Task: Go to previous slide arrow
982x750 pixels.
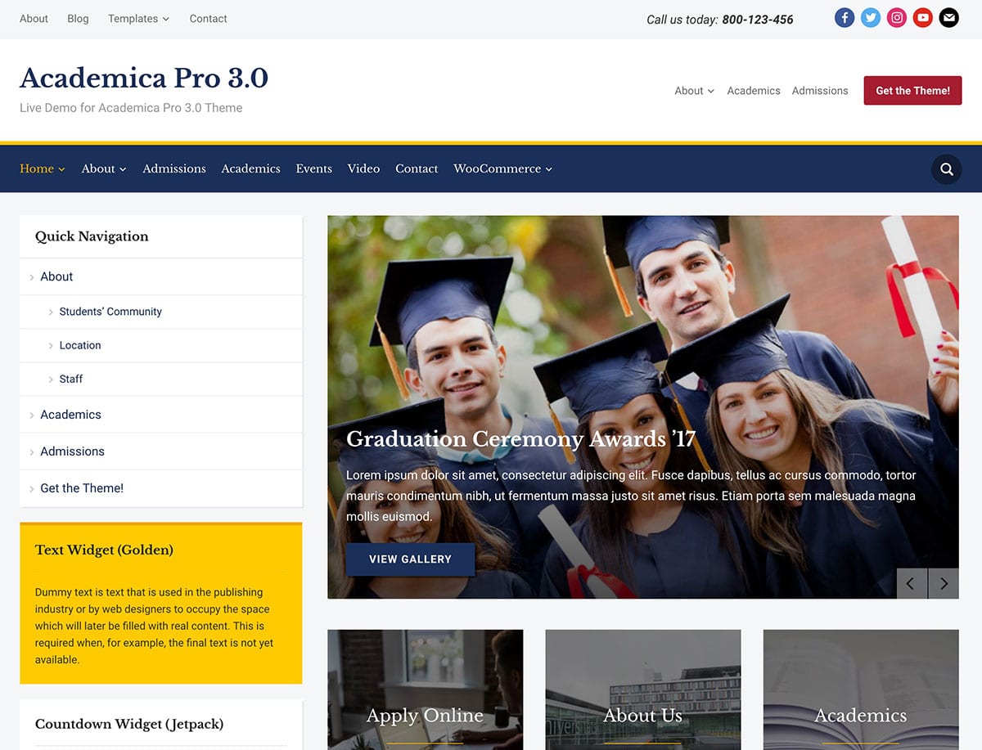Action: tap(912, 583)
